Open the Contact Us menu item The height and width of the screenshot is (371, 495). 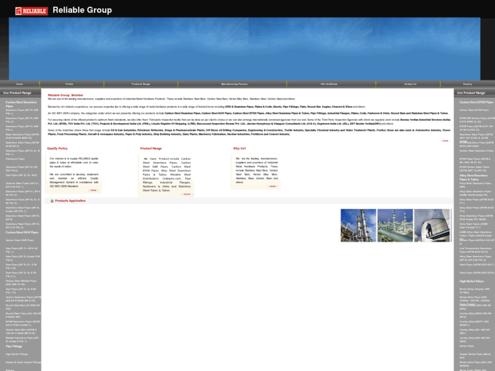(x=410, y=84)
